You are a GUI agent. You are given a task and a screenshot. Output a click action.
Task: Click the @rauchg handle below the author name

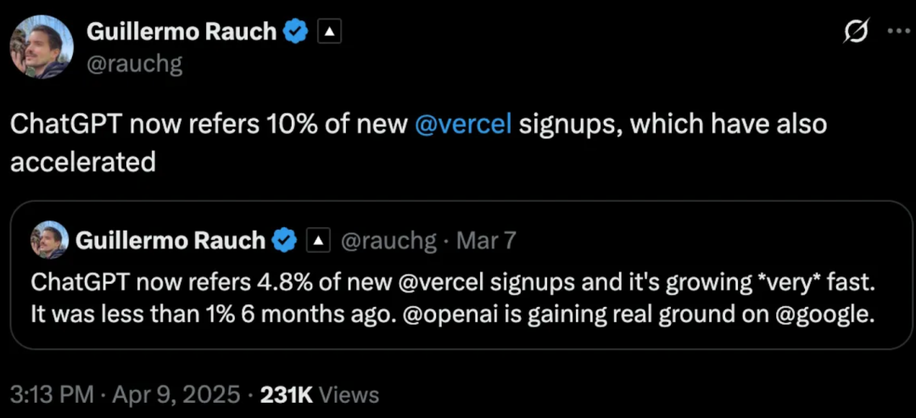[134, 63]
